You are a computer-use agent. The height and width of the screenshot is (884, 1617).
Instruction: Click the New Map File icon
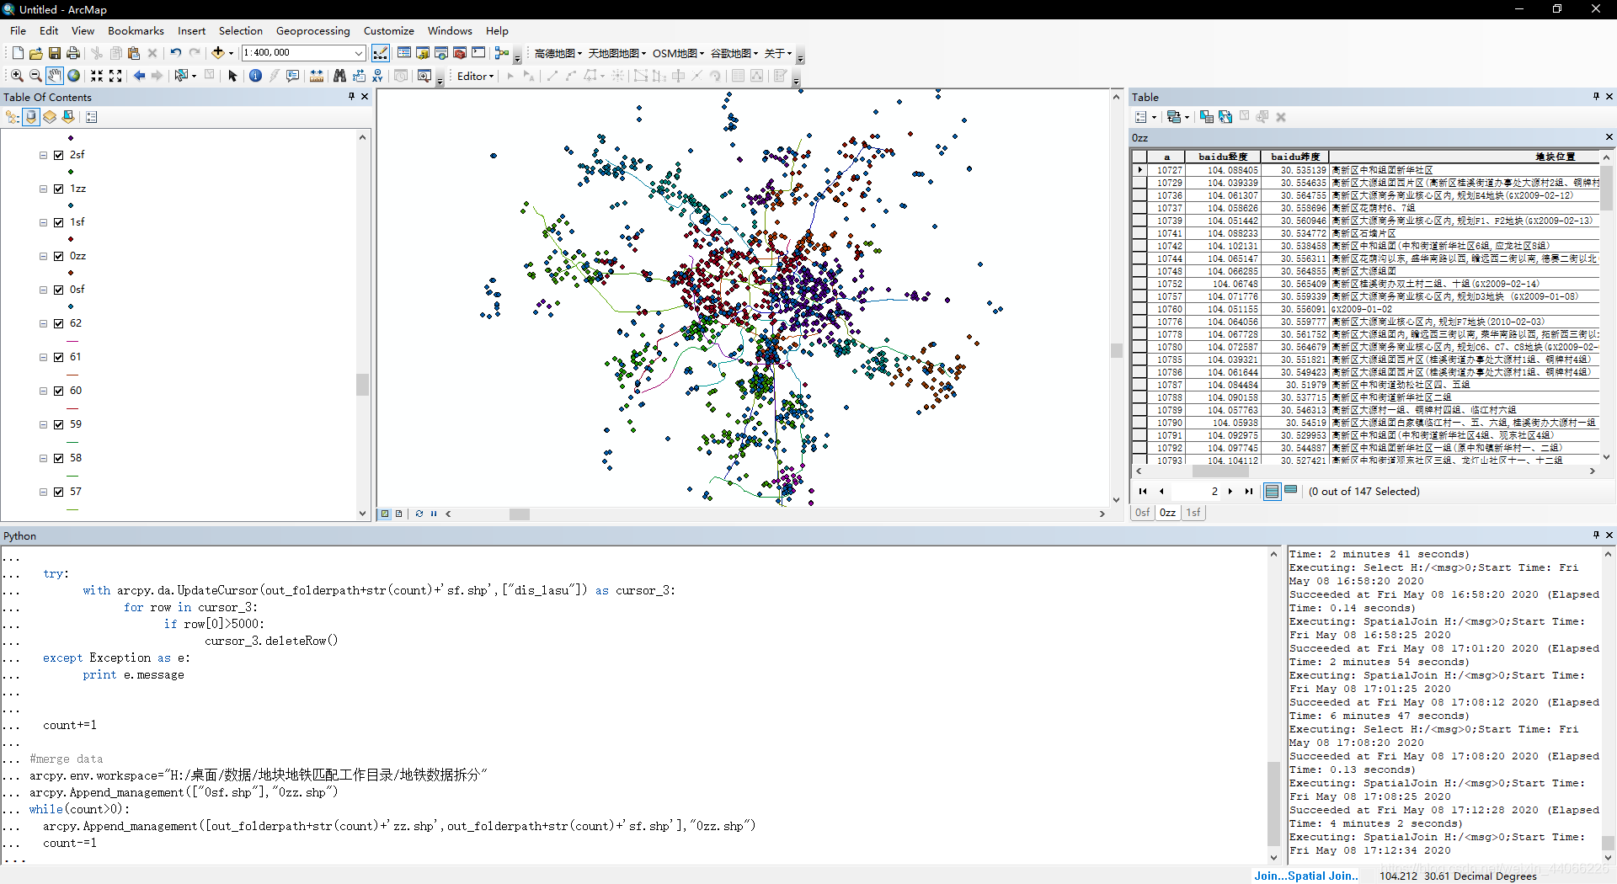[x=18, y=53]
